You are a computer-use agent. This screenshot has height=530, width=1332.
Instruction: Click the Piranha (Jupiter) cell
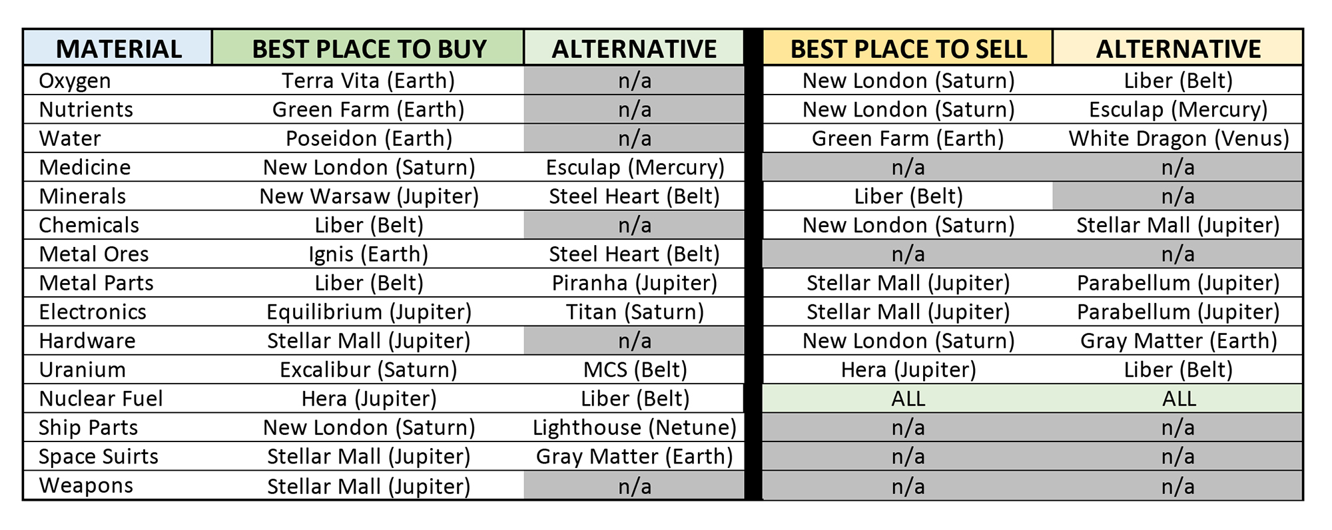(x=635, y=283)
